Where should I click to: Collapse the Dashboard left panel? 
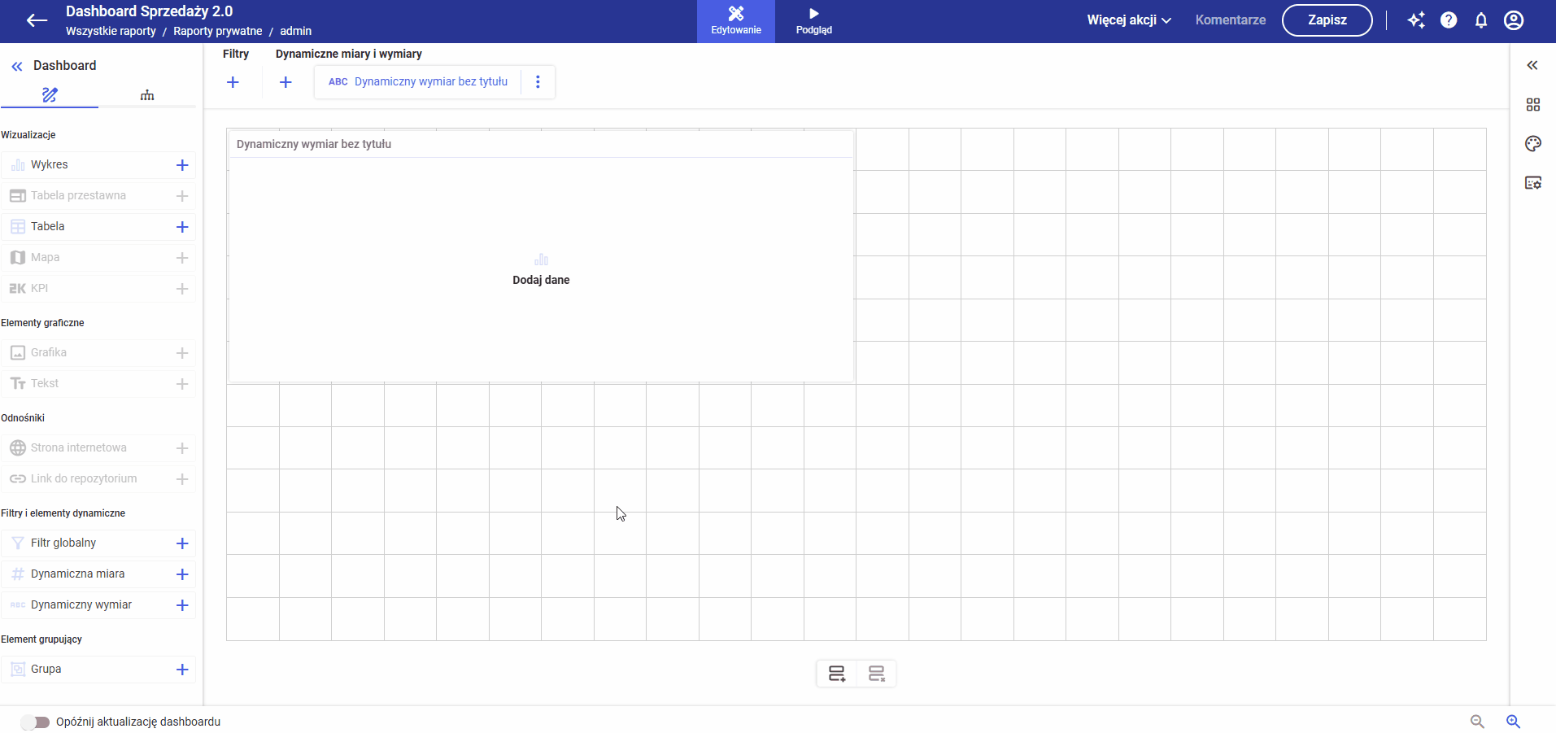click(x=17, y=67)
